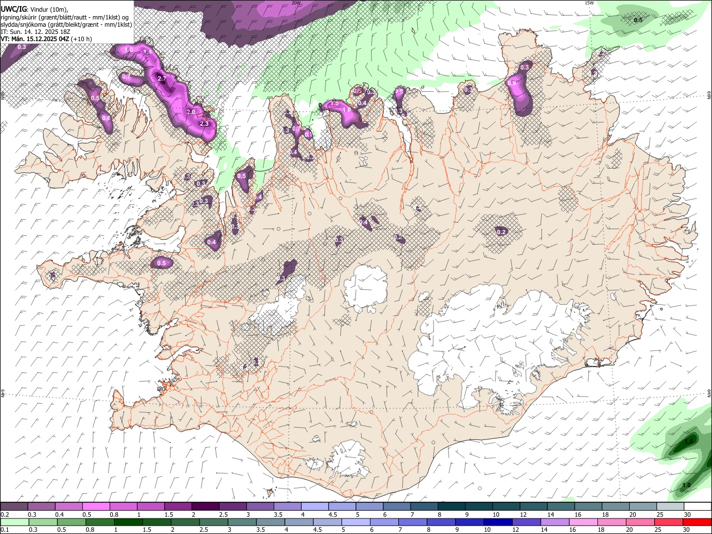The width and height of the screenshot is (712, 534).
Task: Select the medium green 0.5–0.8 swatch in the rain scale
Action: 72,522
